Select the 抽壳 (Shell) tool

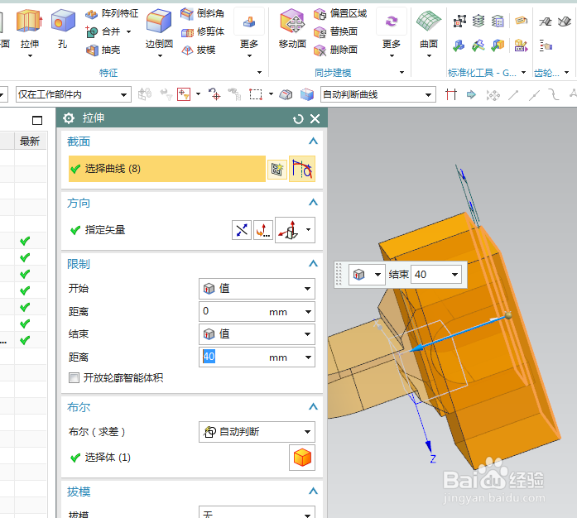pos(103,50)
